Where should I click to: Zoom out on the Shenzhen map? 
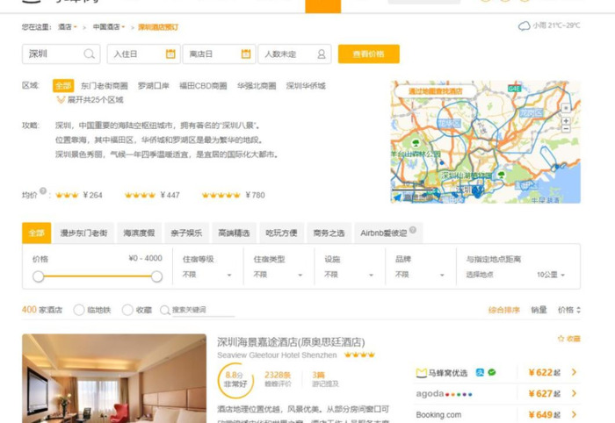566,128
